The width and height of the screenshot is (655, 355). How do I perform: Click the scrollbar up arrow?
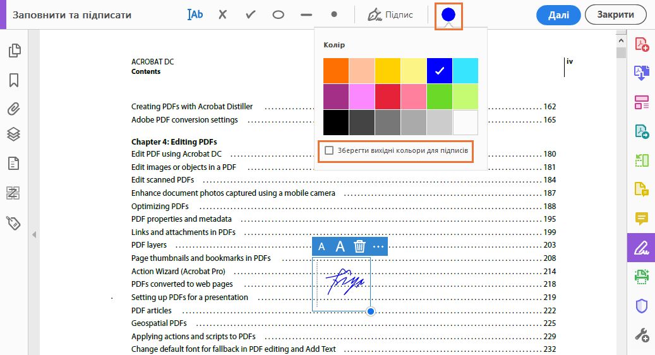coord(621,40)
